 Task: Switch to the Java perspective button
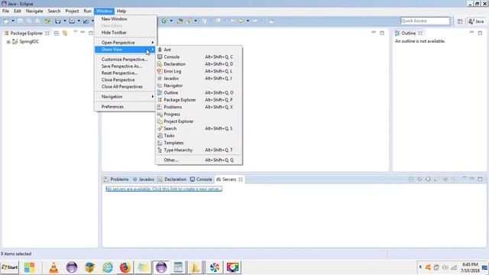tap(476, 21)
